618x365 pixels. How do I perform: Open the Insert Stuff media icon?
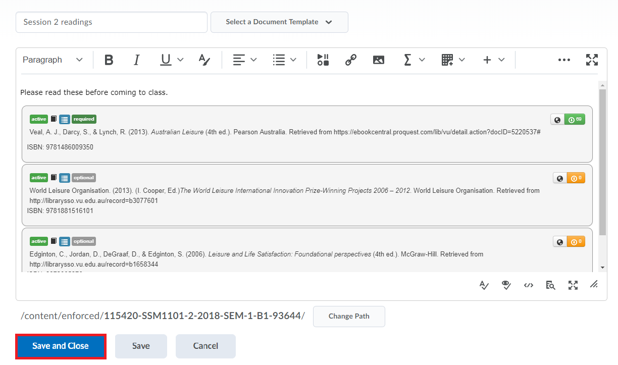[x=323, y=60]
